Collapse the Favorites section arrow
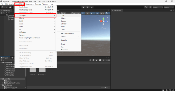 (1, 63)
